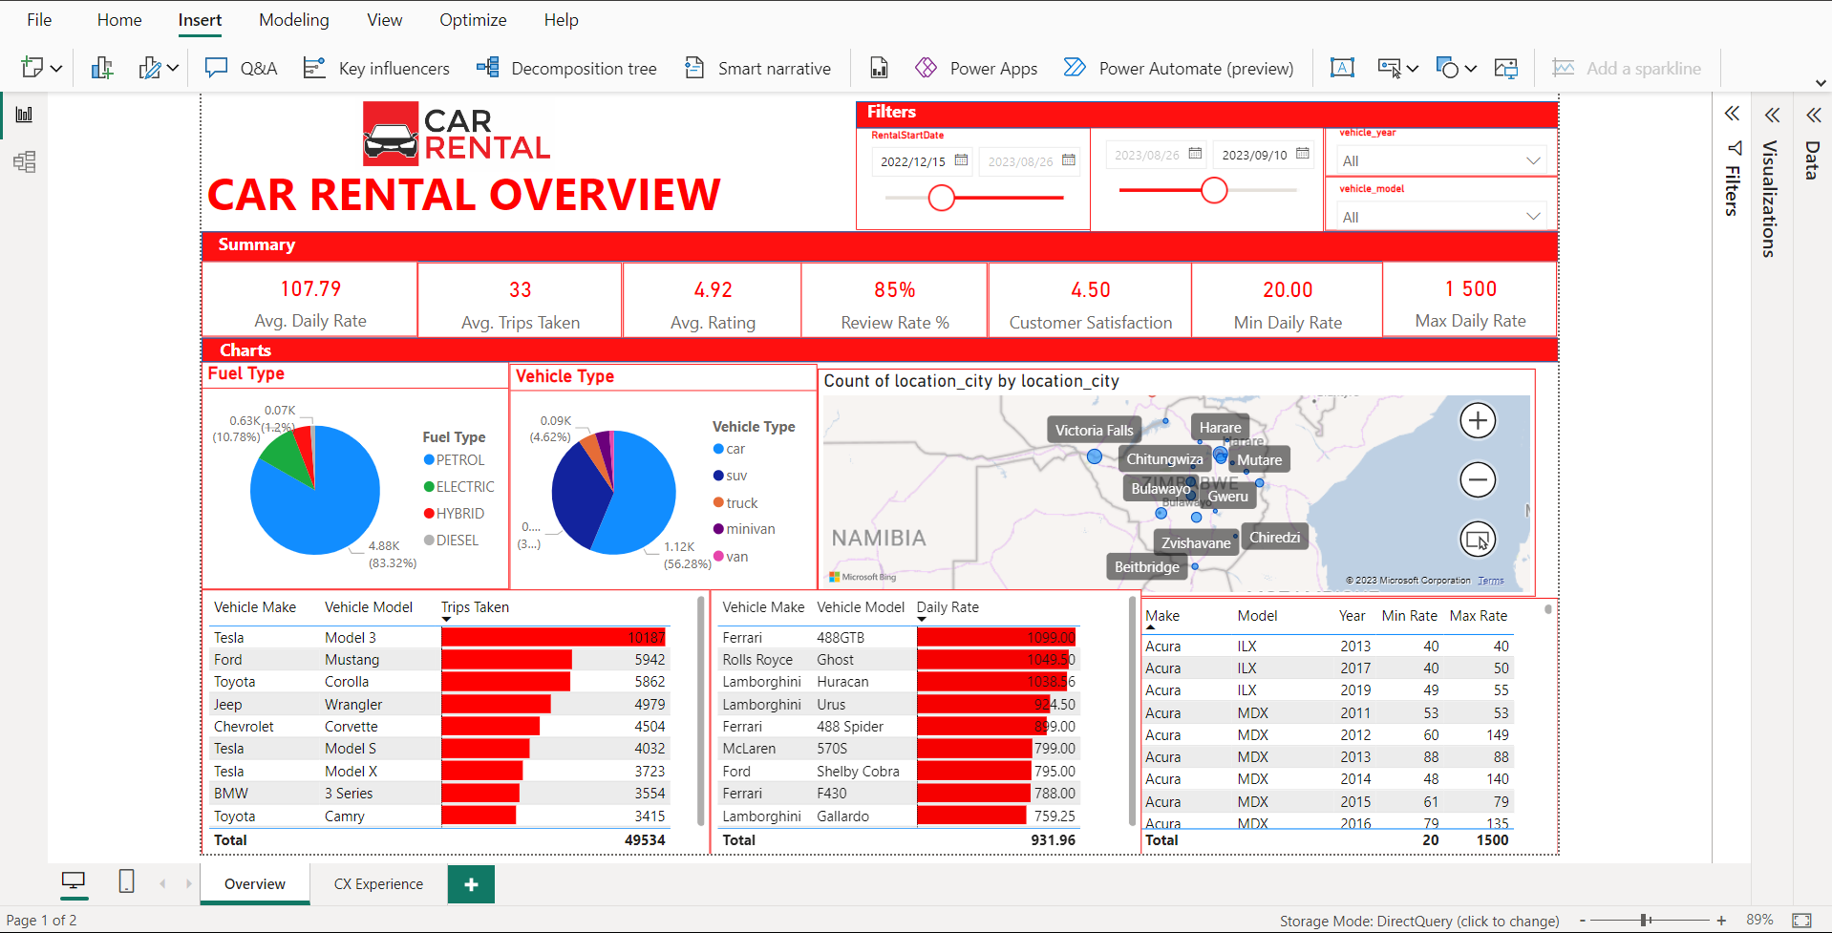Open the RentalStartDate calendar picker
Viewport: 1832px width, 933px height.
pyautogui.click(x=961, y=160)
